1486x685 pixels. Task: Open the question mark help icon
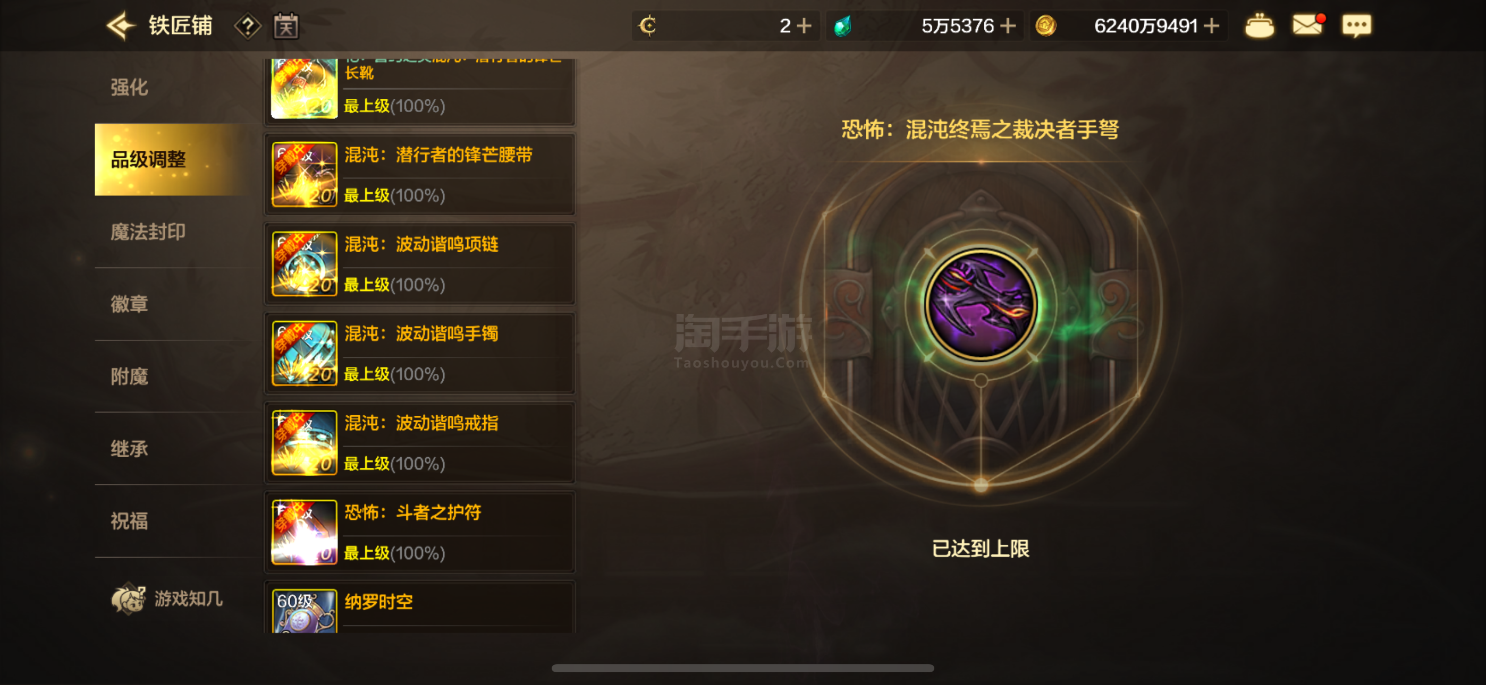point(248,26)
